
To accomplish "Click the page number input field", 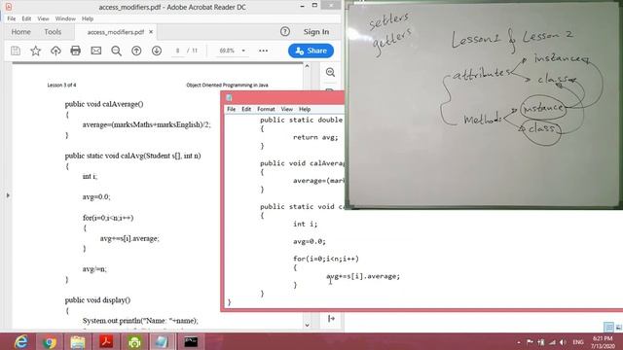I will [177, 51].
